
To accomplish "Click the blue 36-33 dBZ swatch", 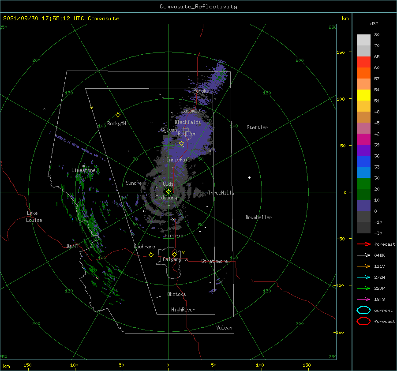I will (x=363, y=161).
